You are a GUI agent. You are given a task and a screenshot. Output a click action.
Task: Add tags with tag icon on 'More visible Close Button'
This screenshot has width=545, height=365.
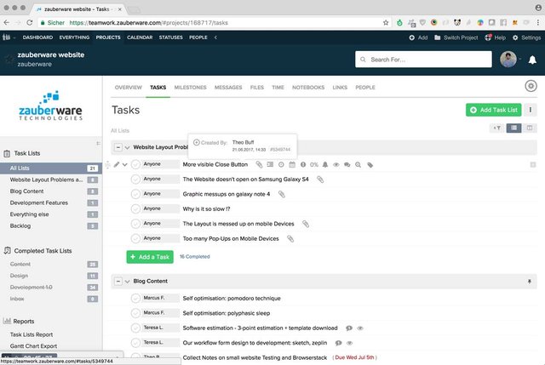click(370, 165)
